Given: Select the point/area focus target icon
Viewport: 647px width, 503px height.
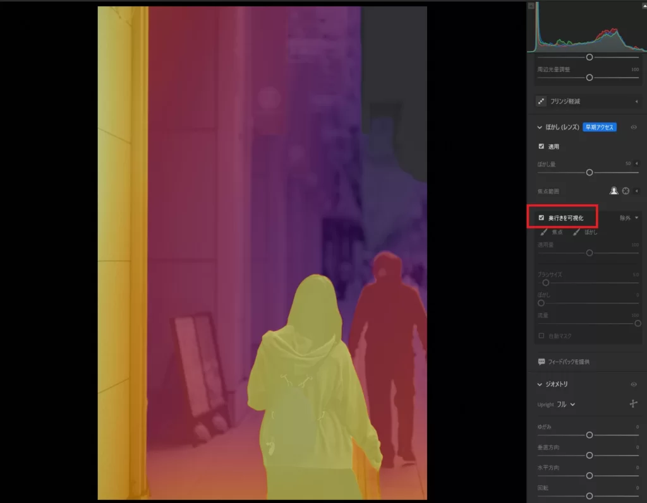Looking at the screenshot, I should pyautogui.click(x=626, y=191).
